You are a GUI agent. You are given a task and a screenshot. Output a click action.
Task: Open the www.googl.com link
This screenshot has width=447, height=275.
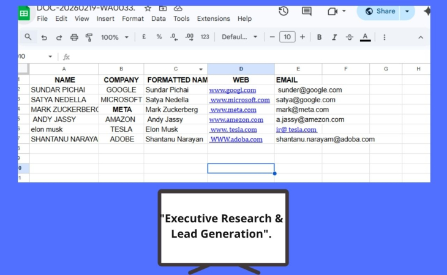[x=232, y=90]
